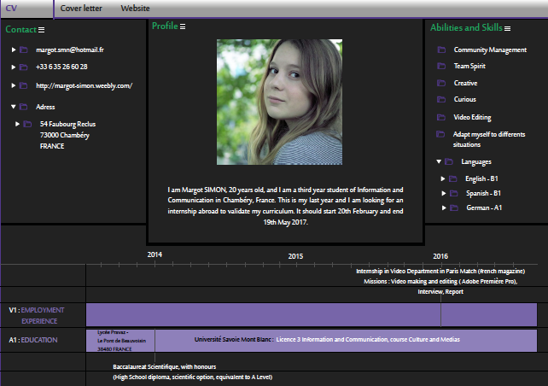Select the Lycée Pravaz clip on the timeline
This screenshot has height=386, width=548.
[x=120, y=341]
